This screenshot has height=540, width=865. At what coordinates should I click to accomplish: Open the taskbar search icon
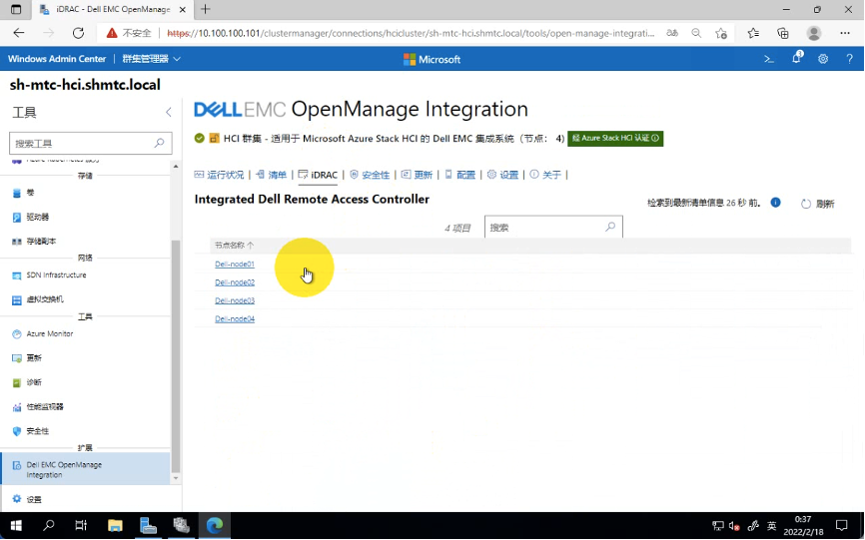[49, 525]
